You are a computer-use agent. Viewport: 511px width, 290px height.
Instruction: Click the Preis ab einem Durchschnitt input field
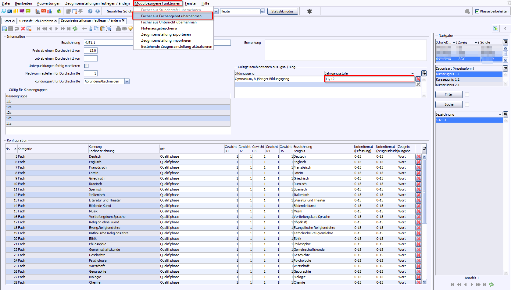click(91, 51)
